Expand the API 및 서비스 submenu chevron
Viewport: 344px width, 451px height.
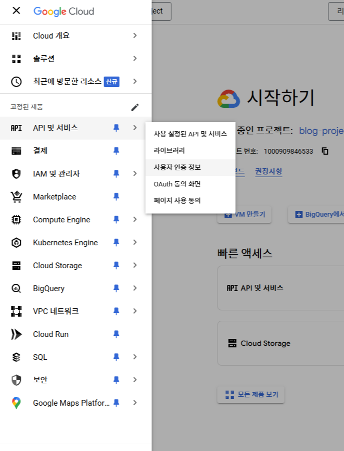(x=135, y=128)
